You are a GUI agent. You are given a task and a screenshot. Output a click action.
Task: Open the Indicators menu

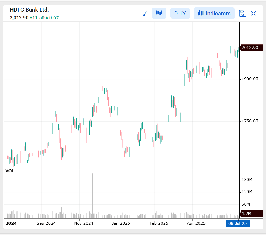[x=214, y=13]
